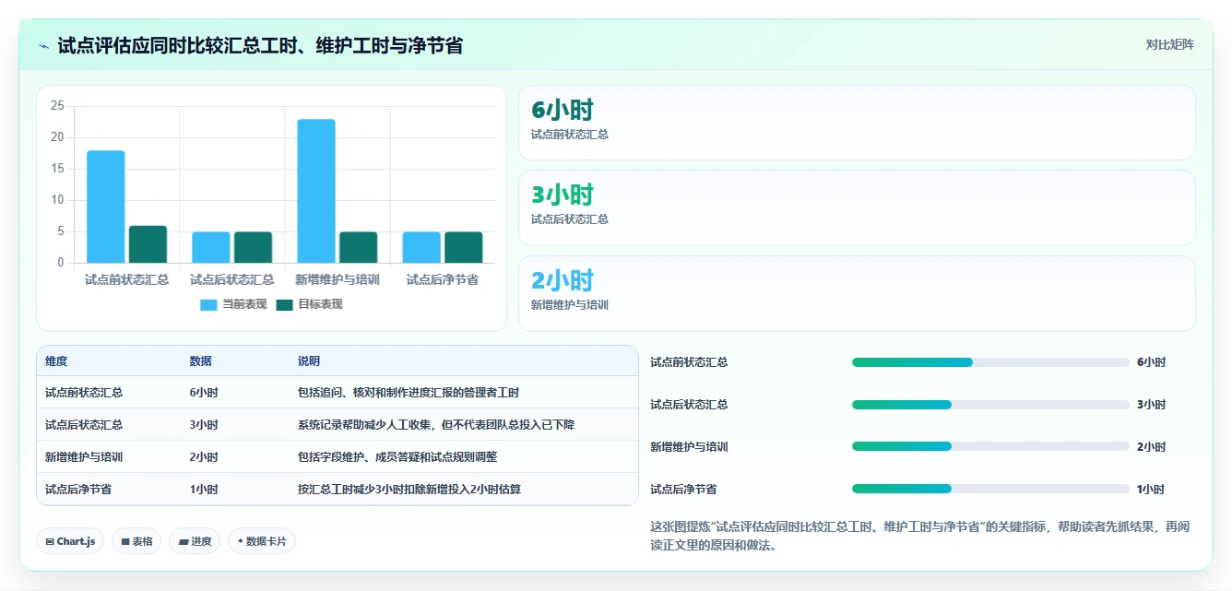Click the lightning icon beside the header title

click(43, 45)
